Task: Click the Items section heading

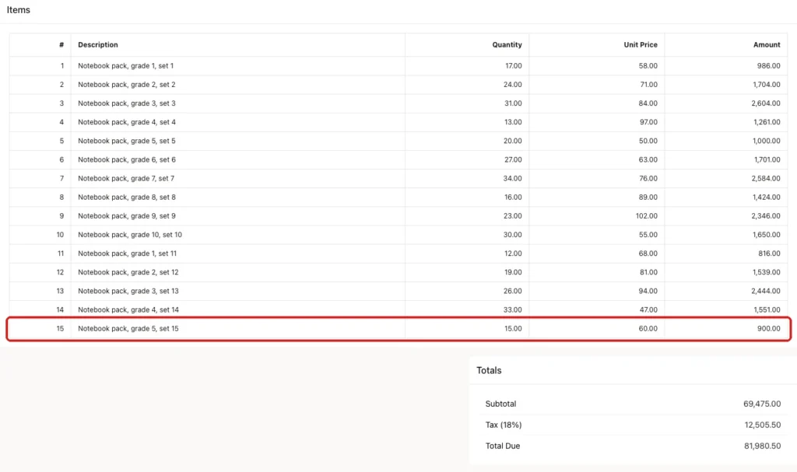Action: pos(19,10)
